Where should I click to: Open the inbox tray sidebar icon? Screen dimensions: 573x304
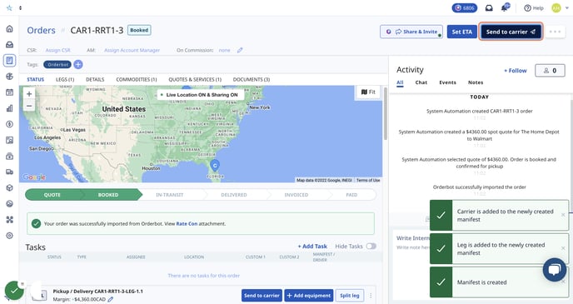pos(10,44)
